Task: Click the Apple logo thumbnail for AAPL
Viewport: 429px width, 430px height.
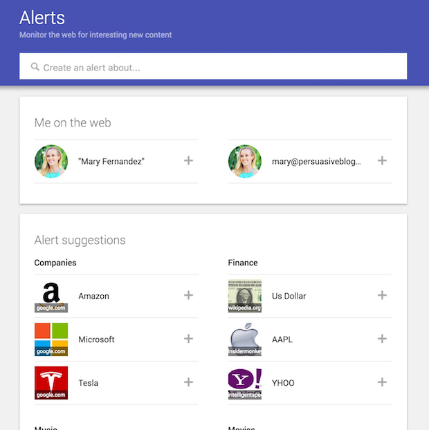Action: (x=245, y=339)
